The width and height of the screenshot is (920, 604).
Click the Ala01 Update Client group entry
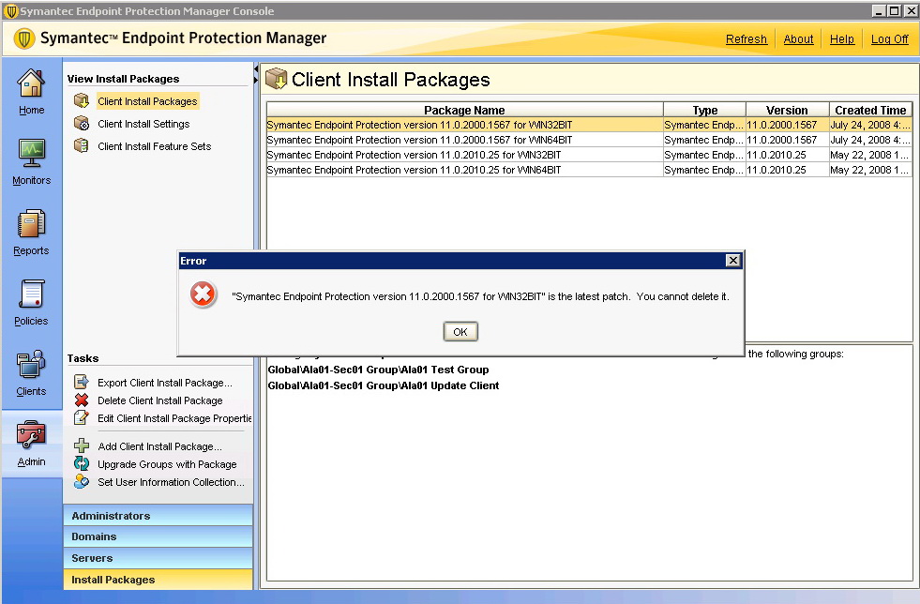pyautogui.click(x=384, y=385)
